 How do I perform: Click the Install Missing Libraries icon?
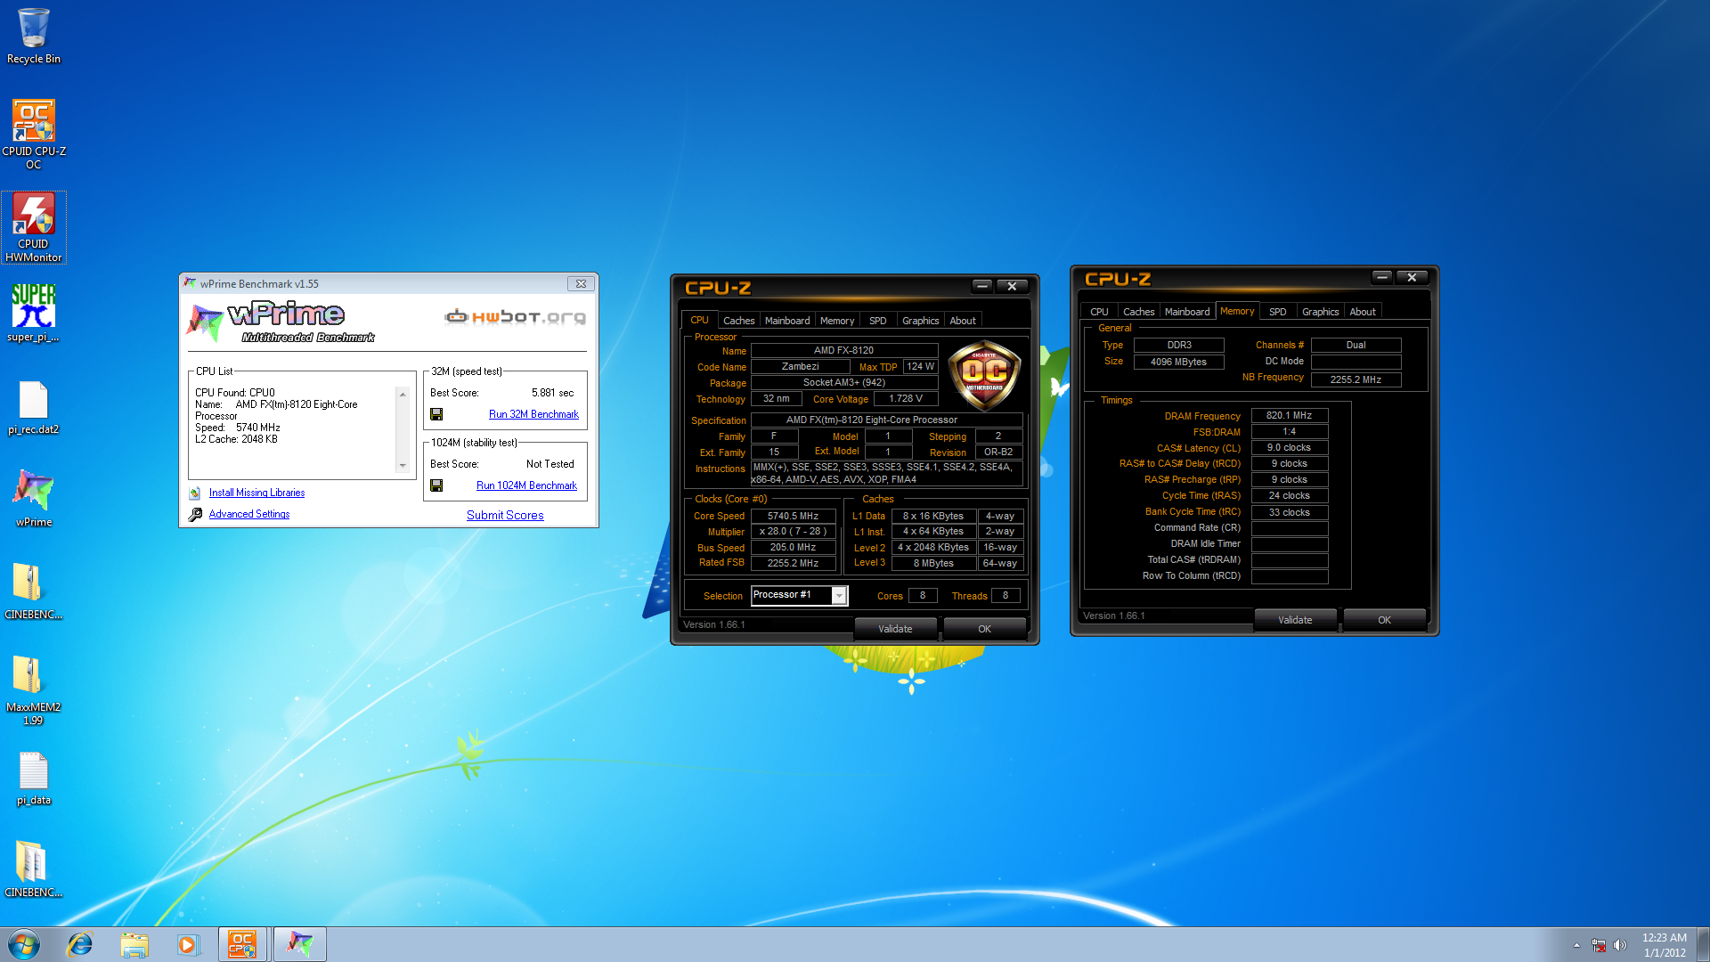click(x=194, y=493)
